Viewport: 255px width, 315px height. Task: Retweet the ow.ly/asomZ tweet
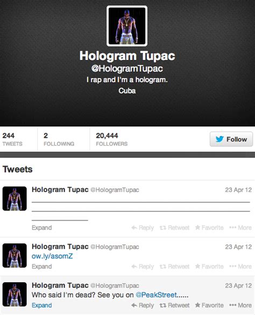coord(174,266)
